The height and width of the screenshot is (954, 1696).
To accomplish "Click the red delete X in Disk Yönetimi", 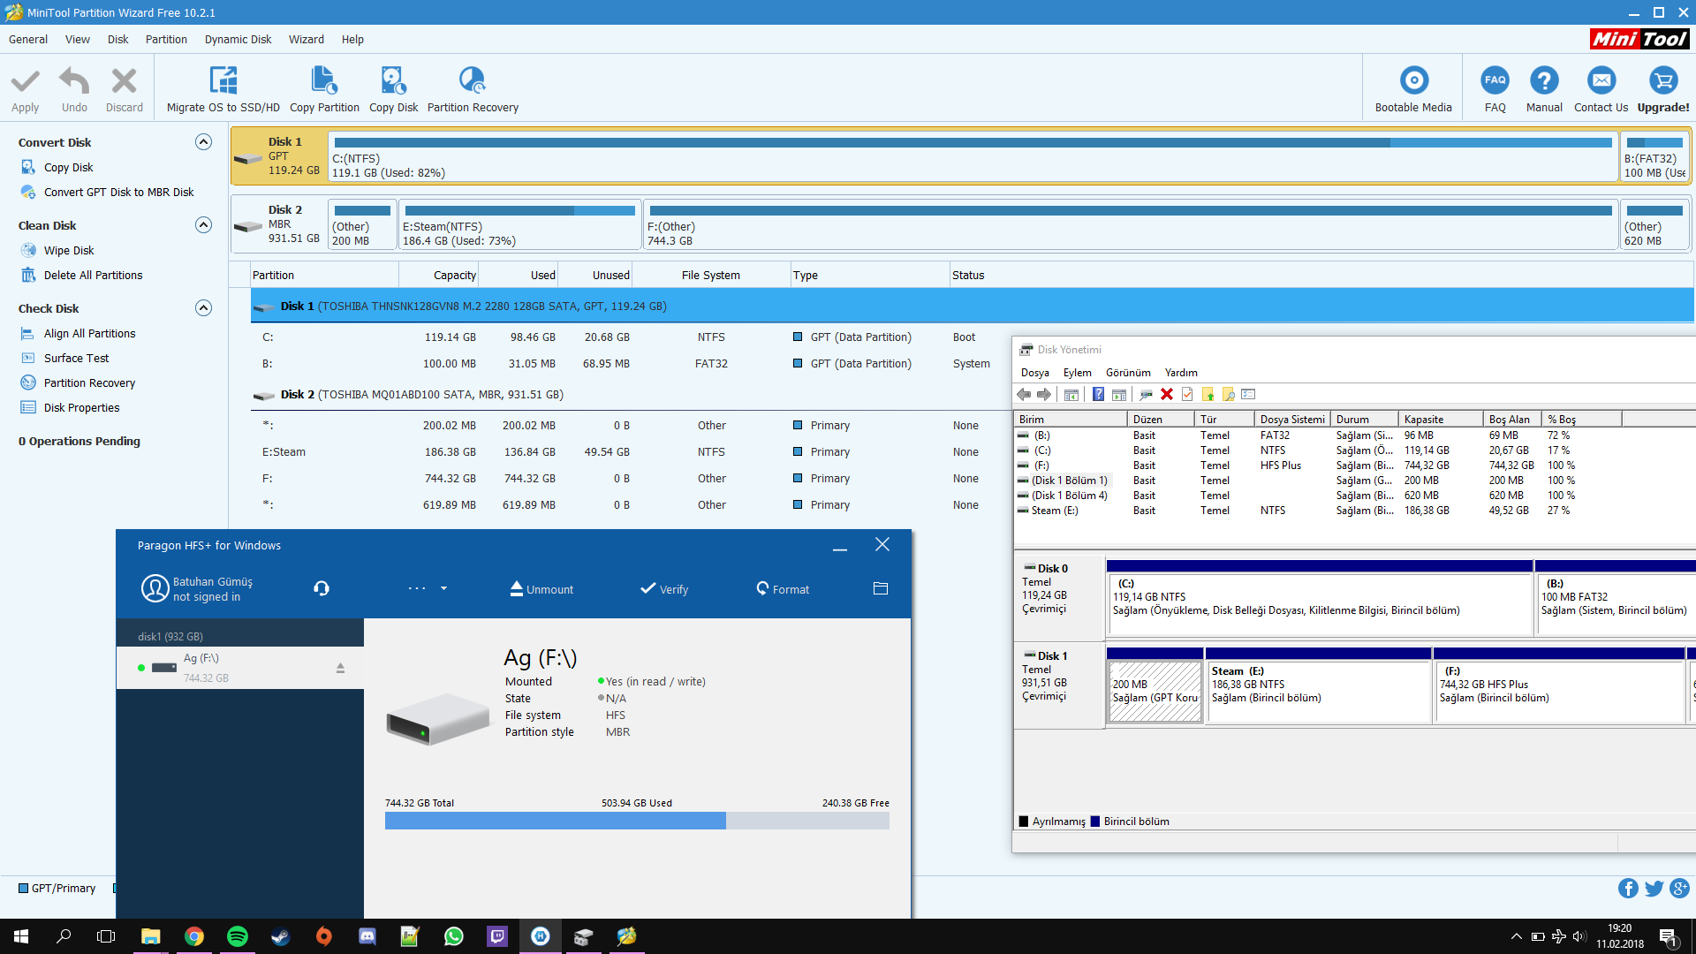I will click(1167, 395).
